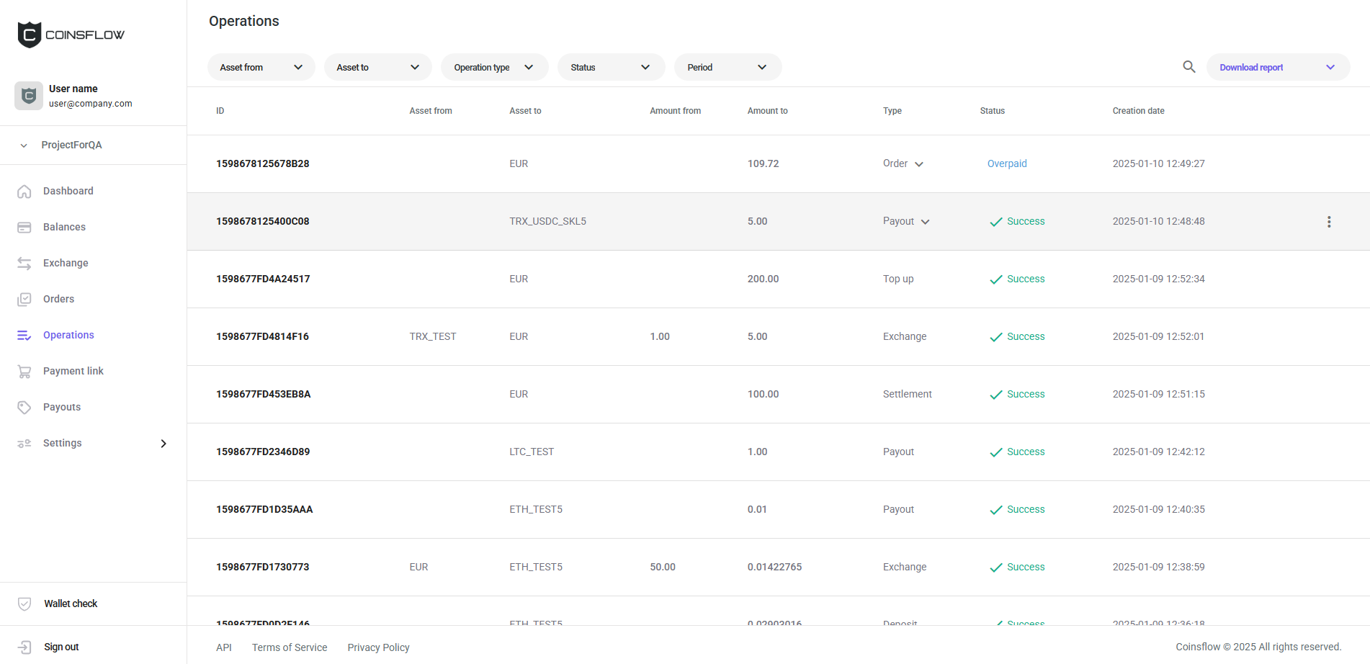Open the Asset from filter dropdown

click(261, 67)
